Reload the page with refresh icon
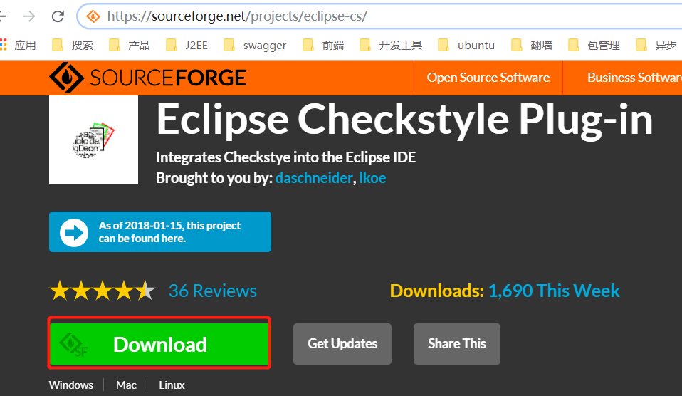The width and height of the screenshot is (682, 396). [58, 16]
